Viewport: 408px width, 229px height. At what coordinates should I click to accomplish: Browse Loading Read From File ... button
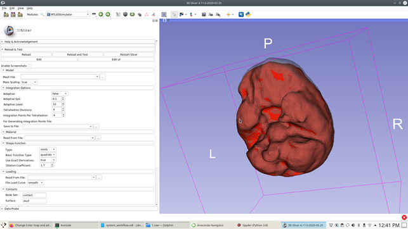(x=99, y=177)
